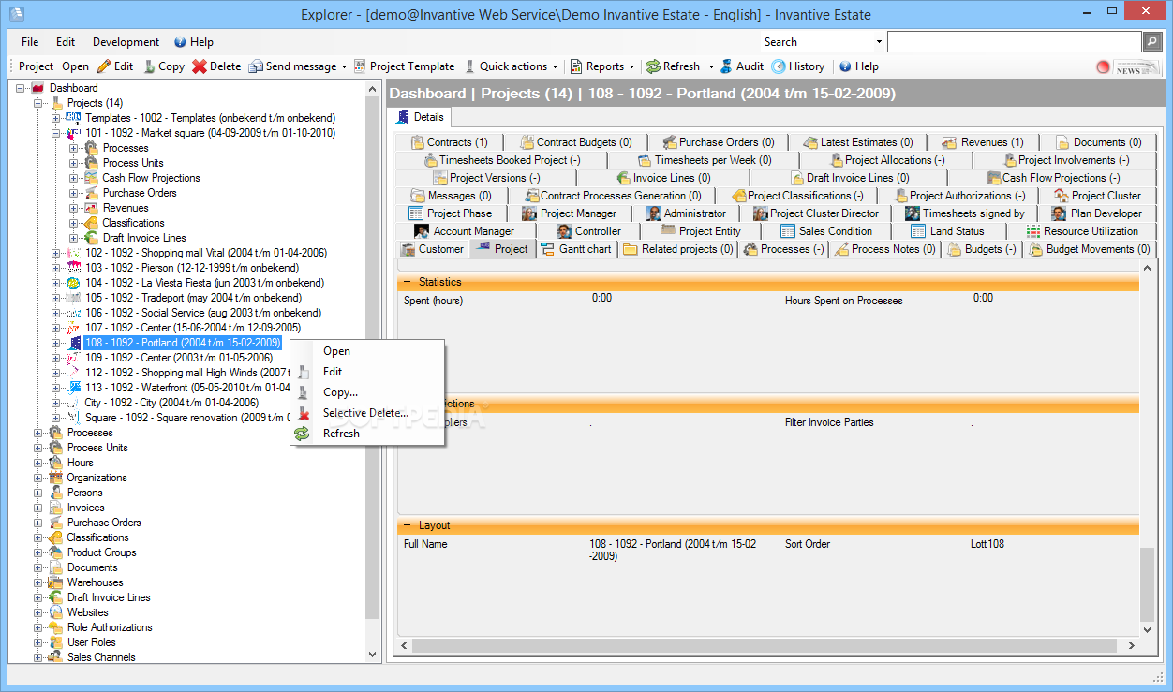Collapse the Projects (14) tree node
1173x692 pixels.
click(38, 103)
